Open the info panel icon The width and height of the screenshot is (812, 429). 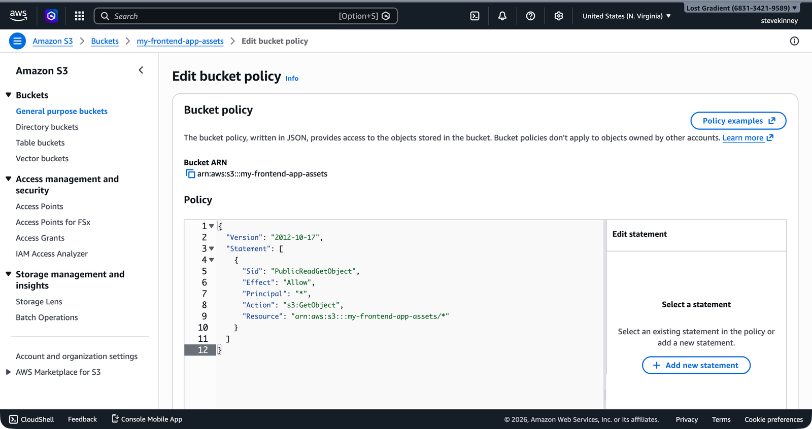click(x=794, y=41)
